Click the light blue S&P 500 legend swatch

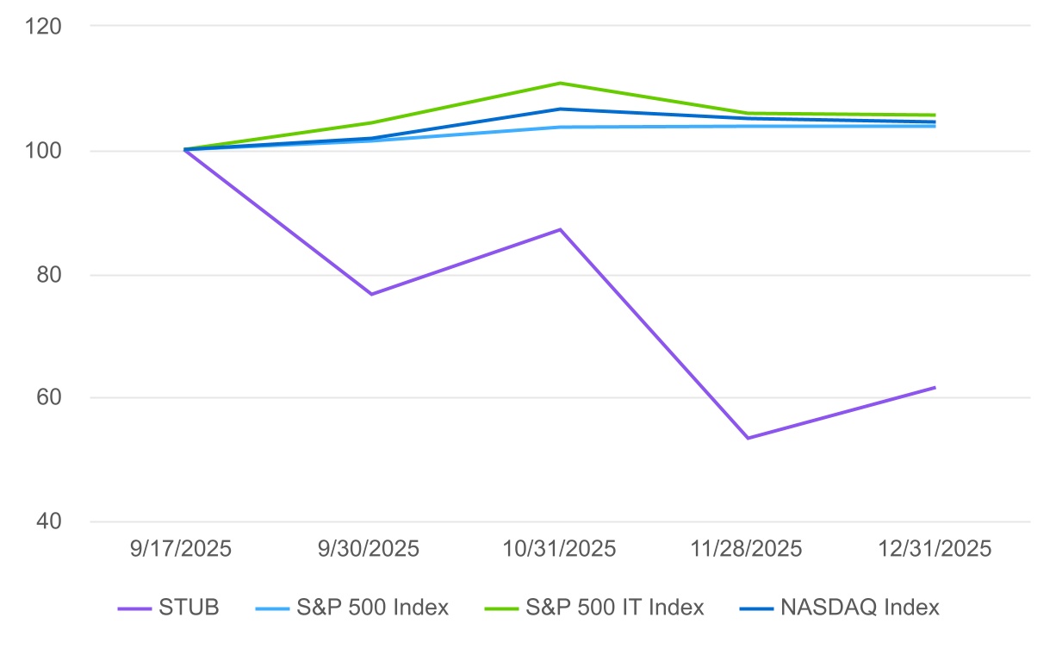point(274,608)
